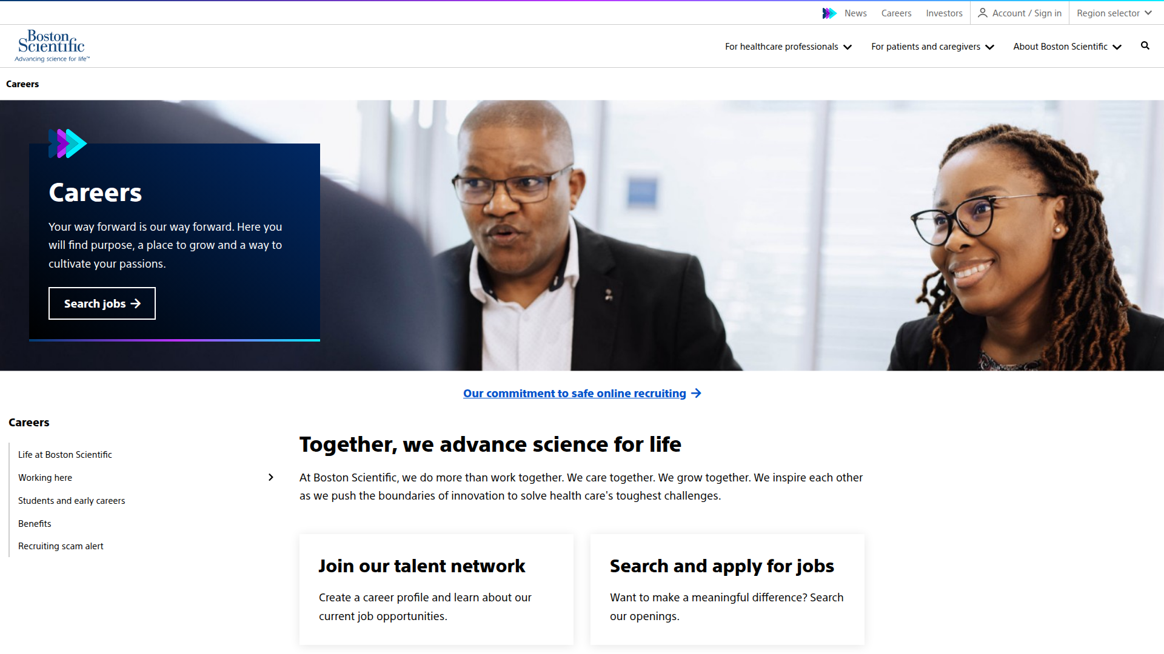Open Recruiting scam alert sidebar link
Viewport: 1164px width, 654px height.
coord(61,546)
